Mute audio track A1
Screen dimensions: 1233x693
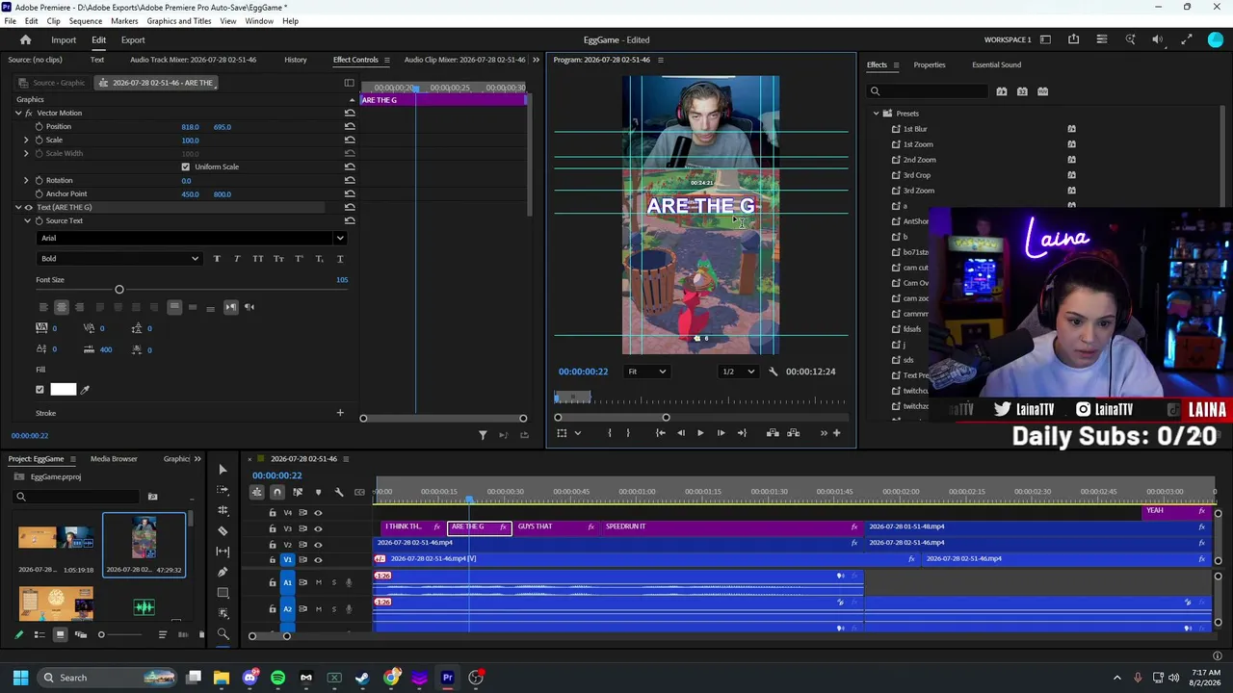(x=319, y=582)
